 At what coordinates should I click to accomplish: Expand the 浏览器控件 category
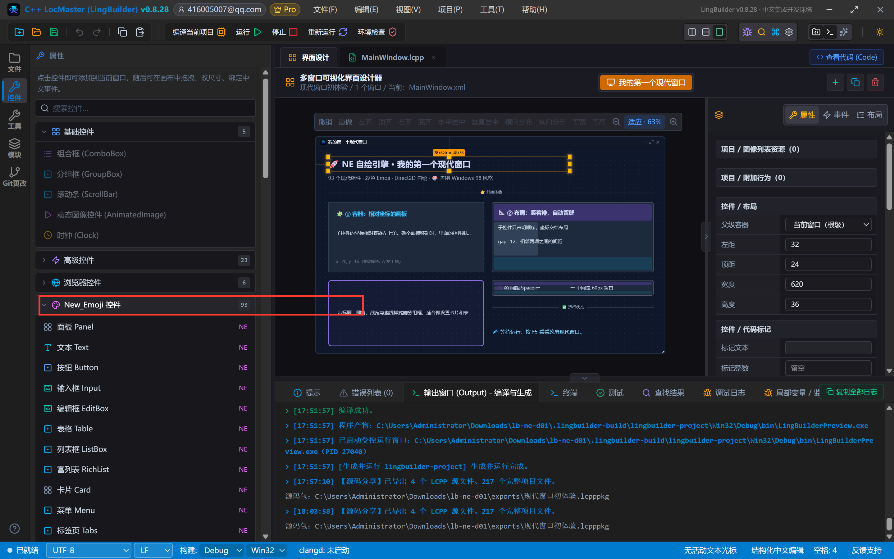click(145, 283)
